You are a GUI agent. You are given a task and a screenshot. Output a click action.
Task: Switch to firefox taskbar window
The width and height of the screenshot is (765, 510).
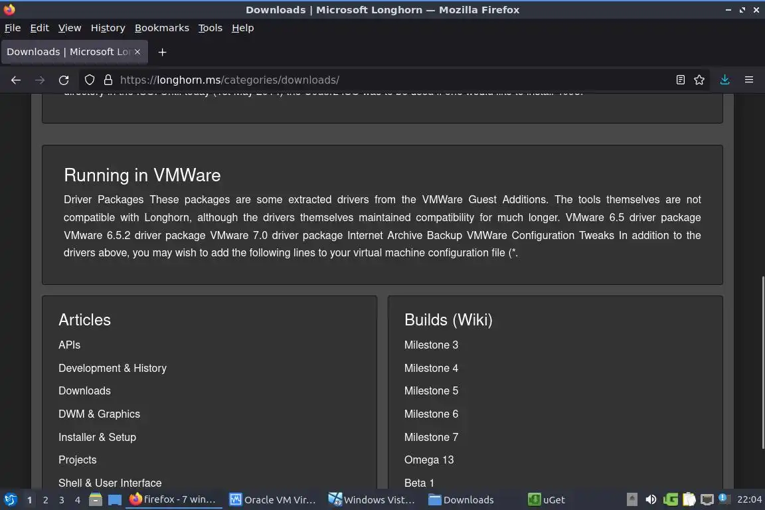pyautogui.click(x=173, y=500)
